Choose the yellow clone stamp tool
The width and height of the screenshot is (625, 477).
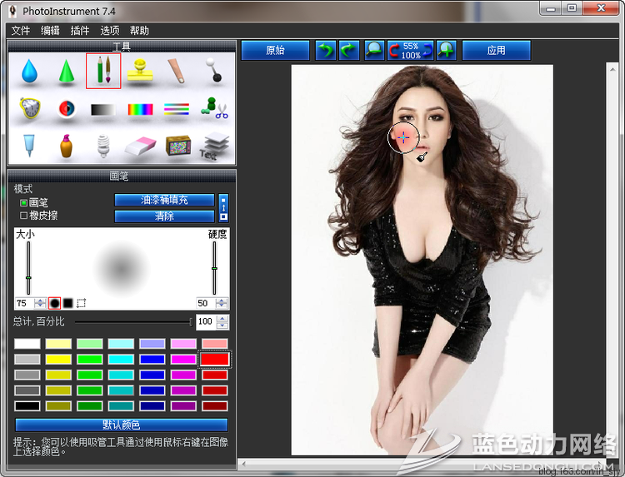(140, 70)
